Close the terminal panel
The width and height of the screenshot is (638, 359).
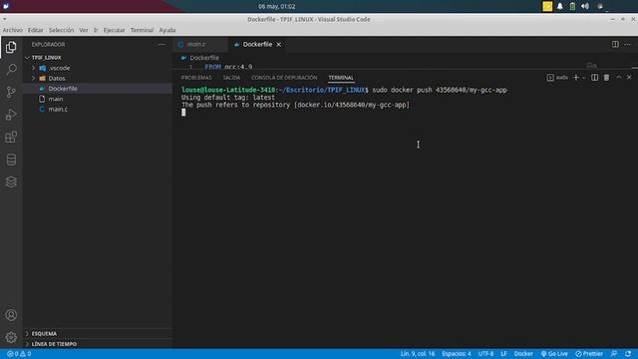tap(629, 78)
